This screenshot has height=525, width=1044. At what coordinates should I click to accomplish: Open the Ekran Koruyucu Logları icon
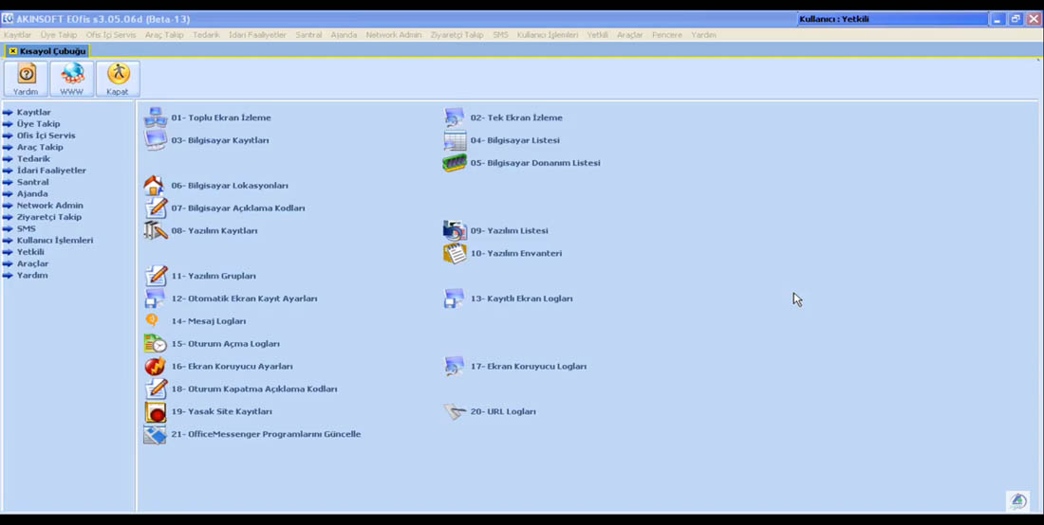454,366
